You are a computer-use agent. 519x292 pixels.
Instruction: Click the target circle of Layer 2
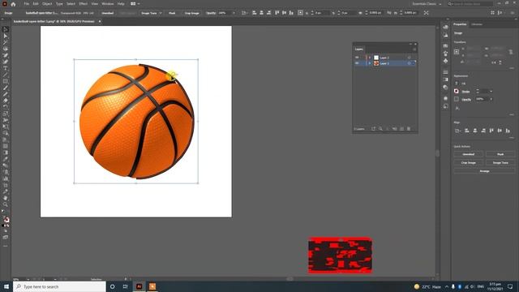pyautogui.click(x=409, y=58)
